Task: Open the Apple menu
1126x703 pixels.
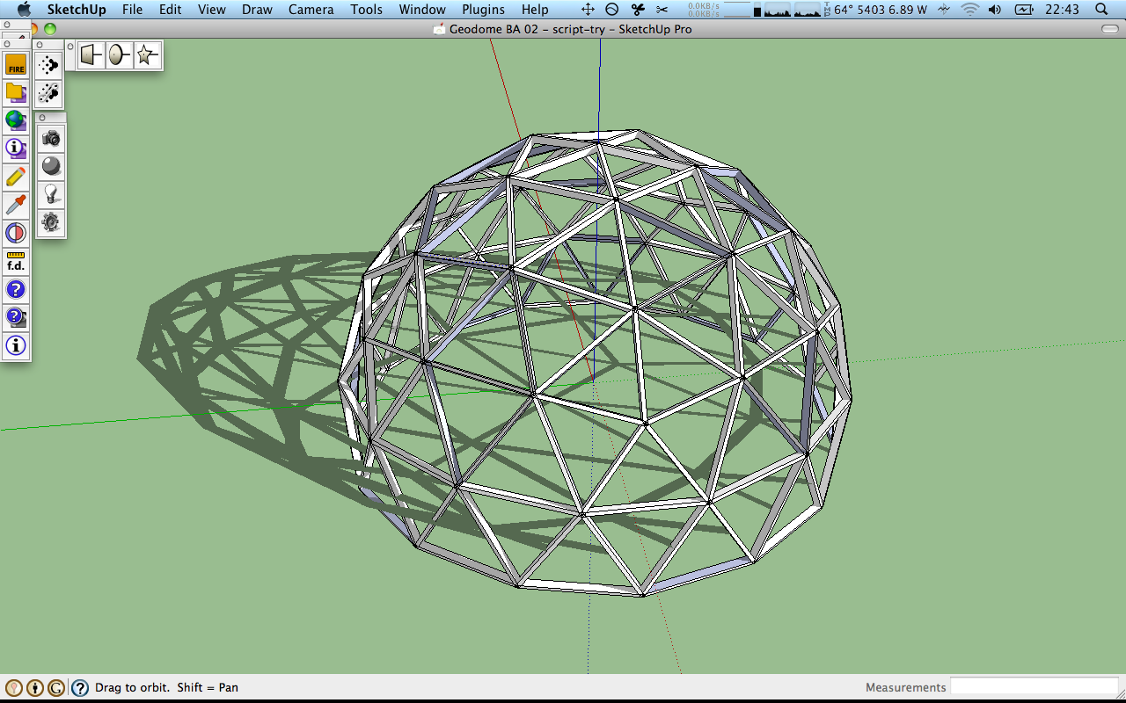Action: pos(24,10)
